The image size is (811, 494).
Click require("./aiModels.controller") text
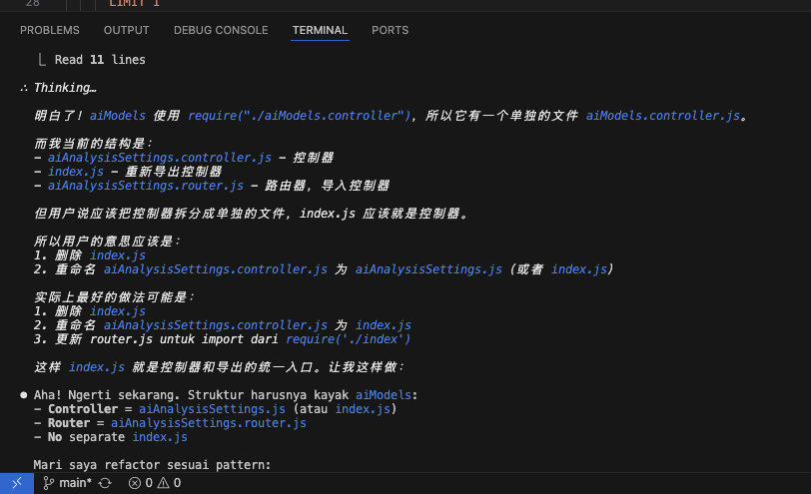[299, 116]
